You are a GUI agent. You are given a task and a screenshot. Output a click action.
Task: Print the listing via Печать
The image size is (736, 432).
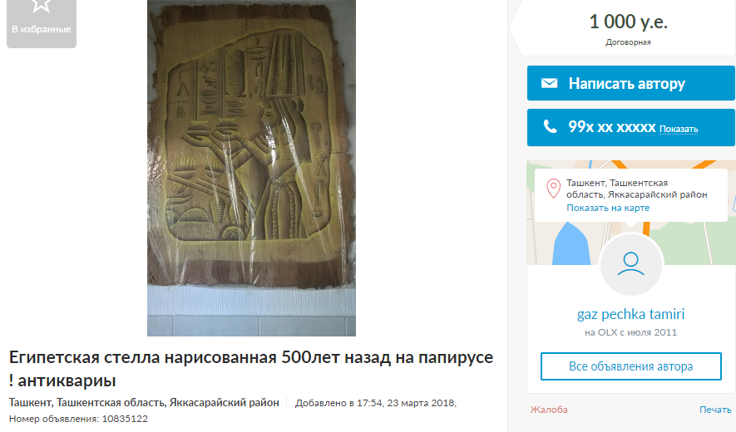715,410
